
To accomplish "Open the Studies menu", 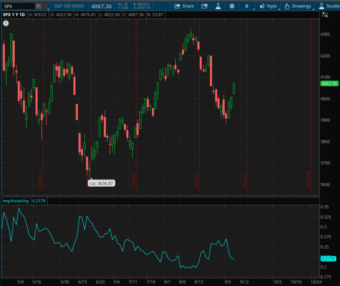I will click(329, 6).
